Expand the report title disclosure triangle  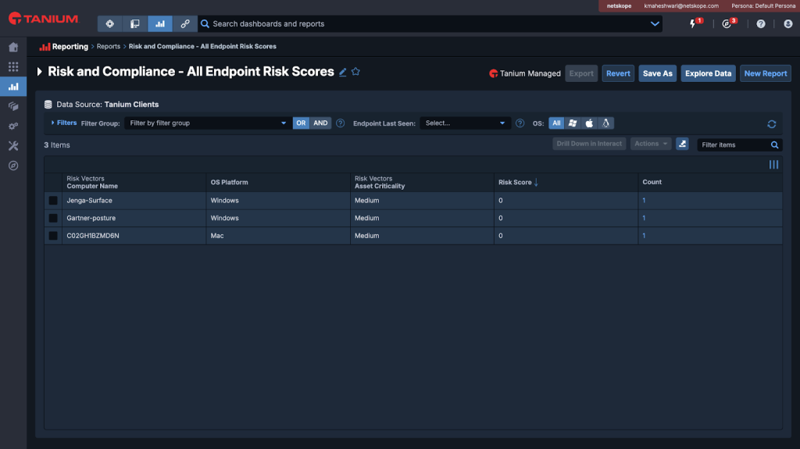[39, 72]
